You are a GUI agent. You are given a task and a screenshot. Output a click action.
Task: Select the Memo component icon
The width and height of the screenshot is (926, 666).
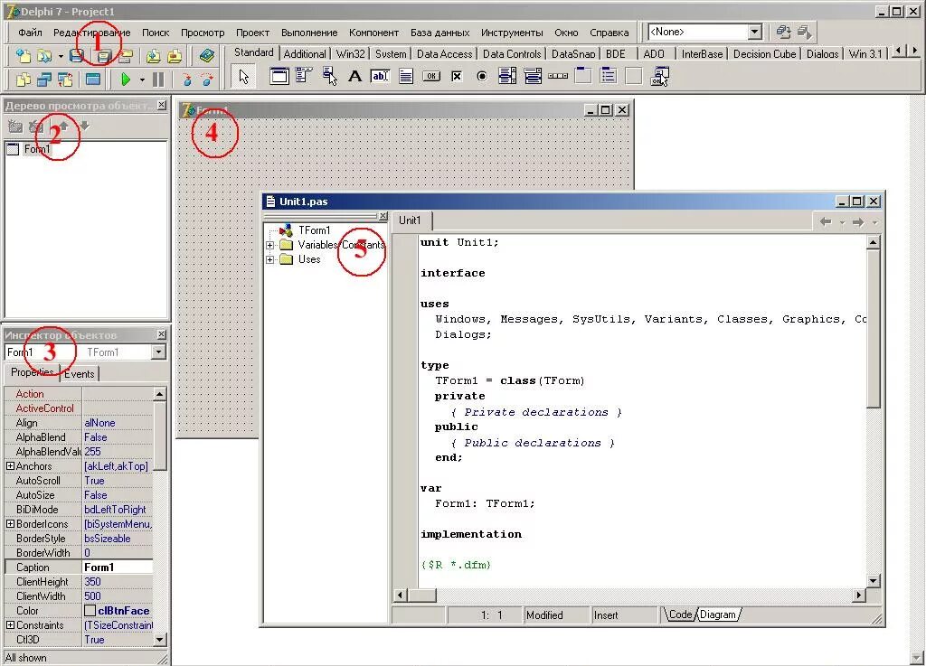406,76
